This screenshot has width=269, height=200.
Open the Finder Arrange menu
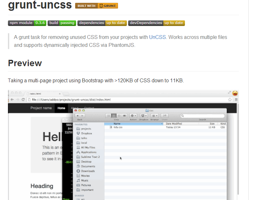[154, 116]
